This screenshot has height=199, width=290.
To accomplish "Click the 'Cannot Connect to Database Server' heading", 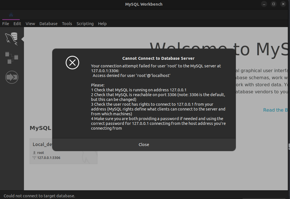I will click(158, 58).
